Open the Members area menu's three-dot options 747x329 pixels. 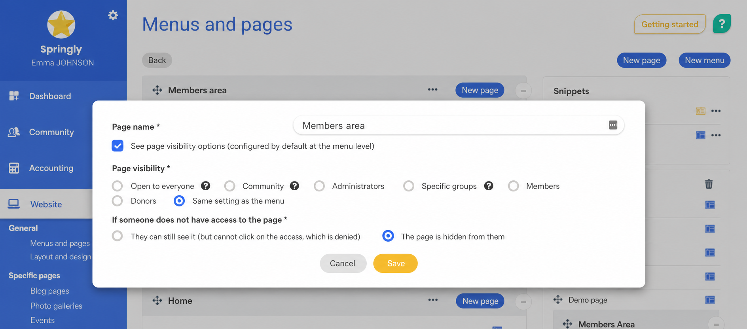pos(432,90)
